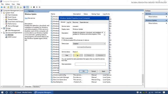Open the File menu
Screen dimensions: 168x94
pyautogui.click(x=2, y=4)
